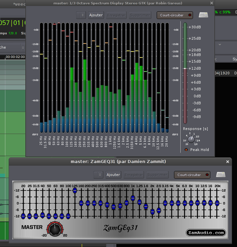Viewport: 237px width, 247px height.
Task: Click the 125 Hz band slider handle
Action: (75, 190)
